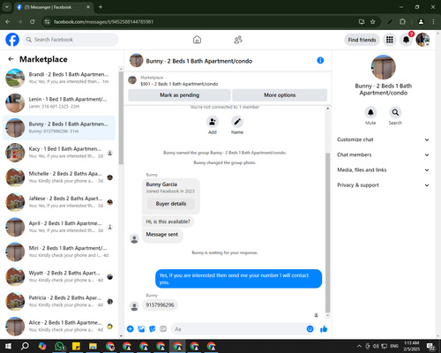
Task: Open the apps grid menu icon
Action: [390, 40]
